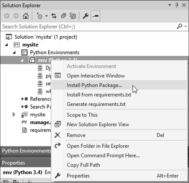Image resolution: width=189 pixels, height=183 pixels.
Task: Open search options dropdown arrow
Action: point(186,26)
